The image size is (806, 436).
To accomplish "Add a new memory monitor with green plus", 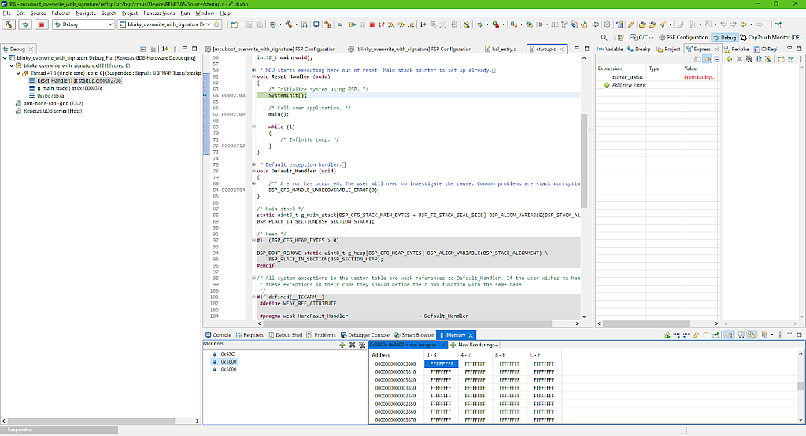I will coord(341,345).
